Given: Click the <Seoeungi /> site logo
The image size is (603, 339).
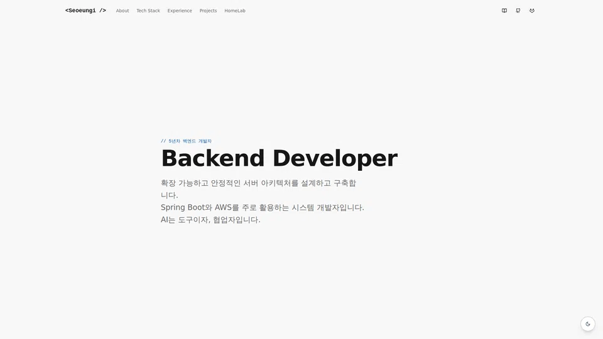Looking at the screenshot, I should point(85,11).
